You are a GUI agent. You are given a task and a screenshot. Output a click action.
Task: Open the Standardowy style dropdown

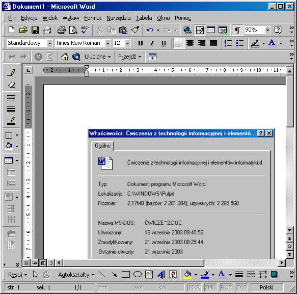50,43
